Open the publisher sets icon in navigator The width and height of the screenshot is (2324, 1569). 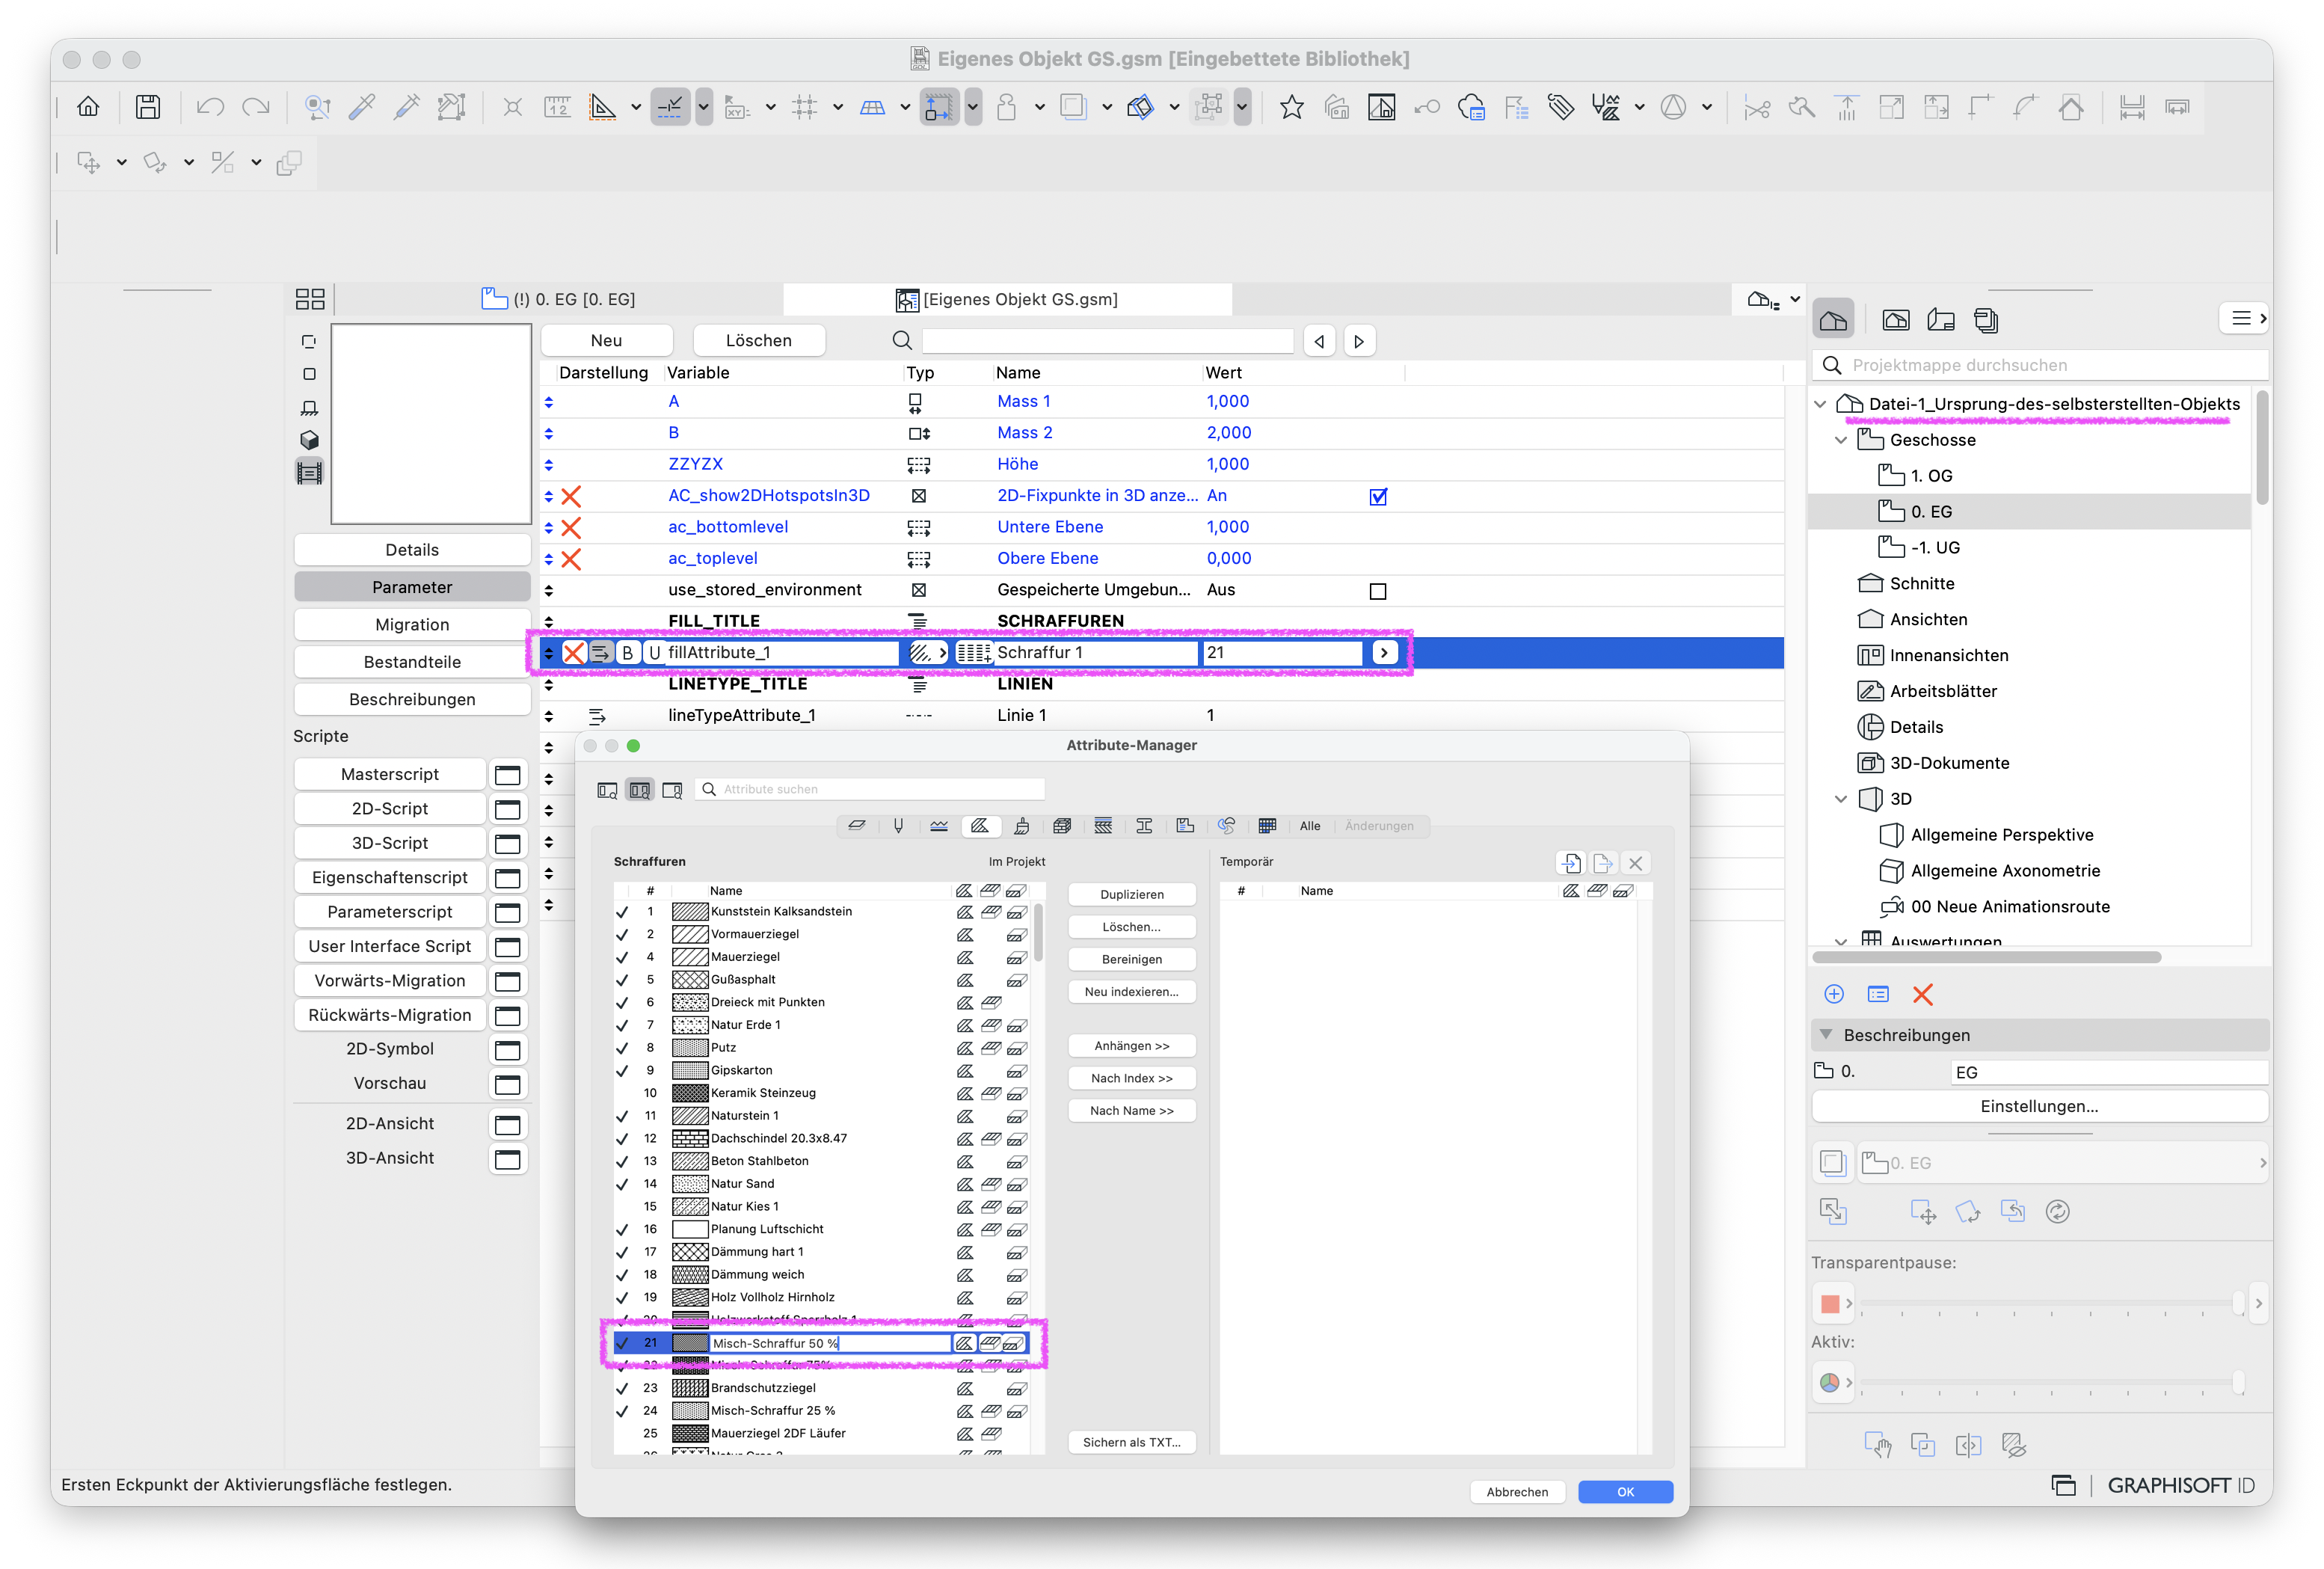(x=1986, y=320)
